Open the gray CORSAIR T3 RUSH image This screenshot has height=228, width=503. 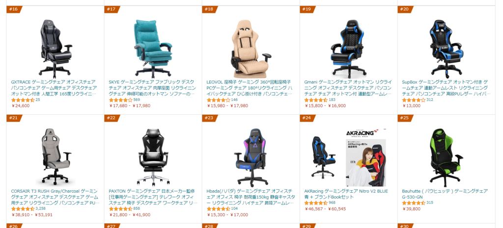click(55, 157)
